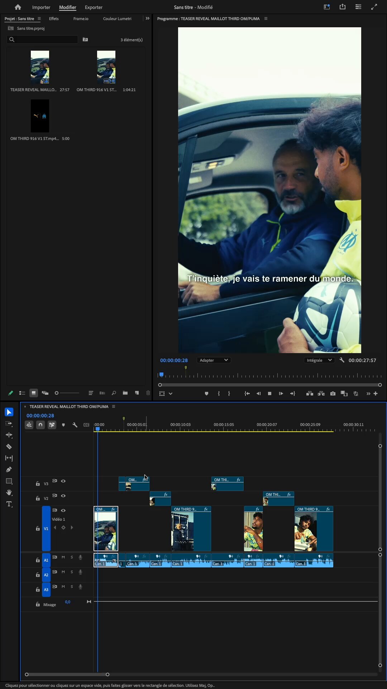This screenshot has height=689, width=387.
Task: Switch to Modifier tab
Action: [x=68, y=7]
